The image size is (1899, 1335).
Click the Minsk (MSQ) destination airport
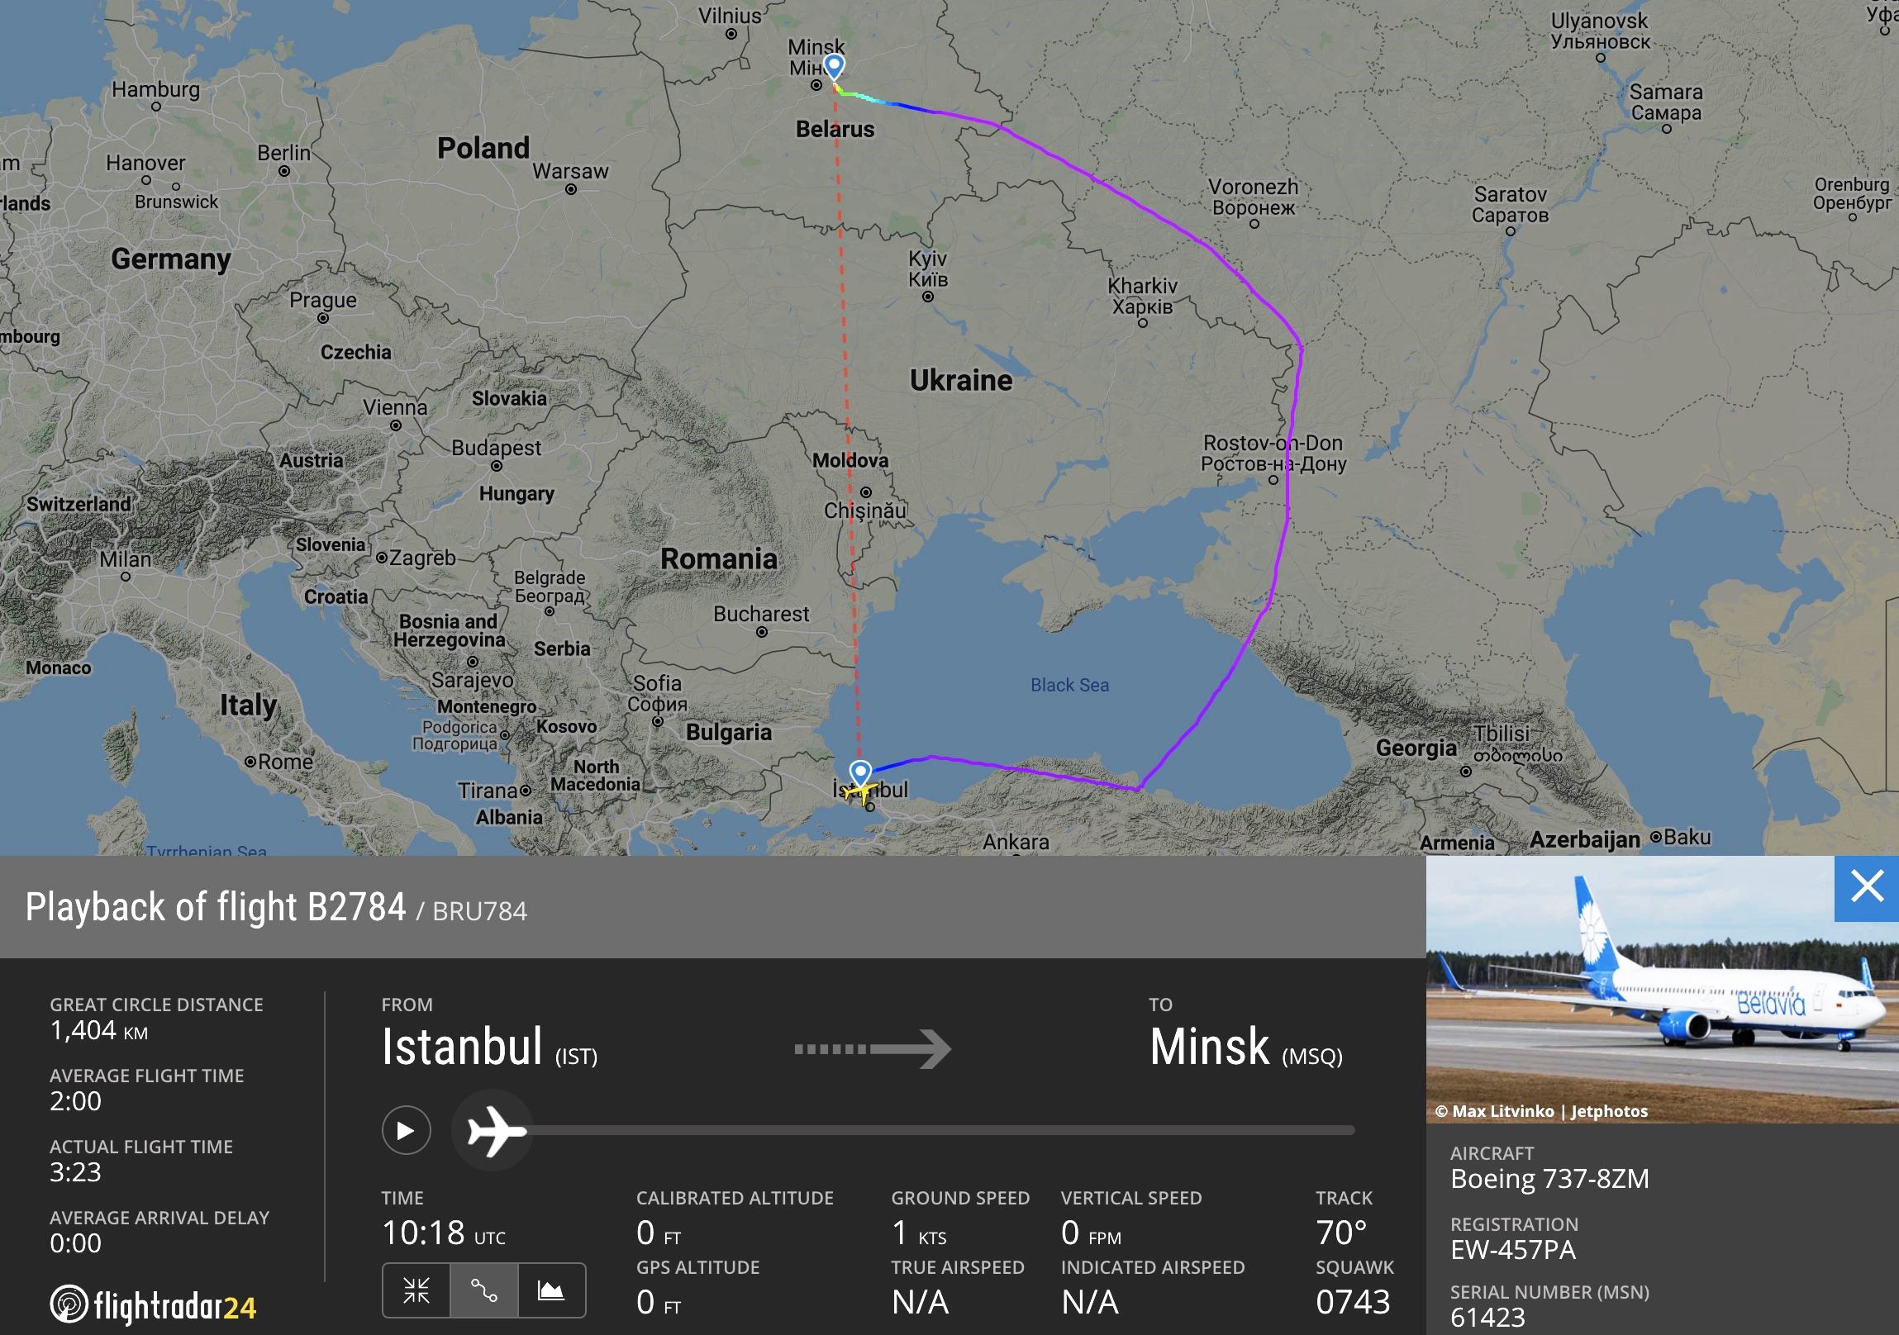click(x=1245, y=1048)
